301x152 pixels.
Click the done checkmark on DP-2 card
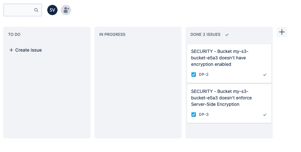point(265,75)
